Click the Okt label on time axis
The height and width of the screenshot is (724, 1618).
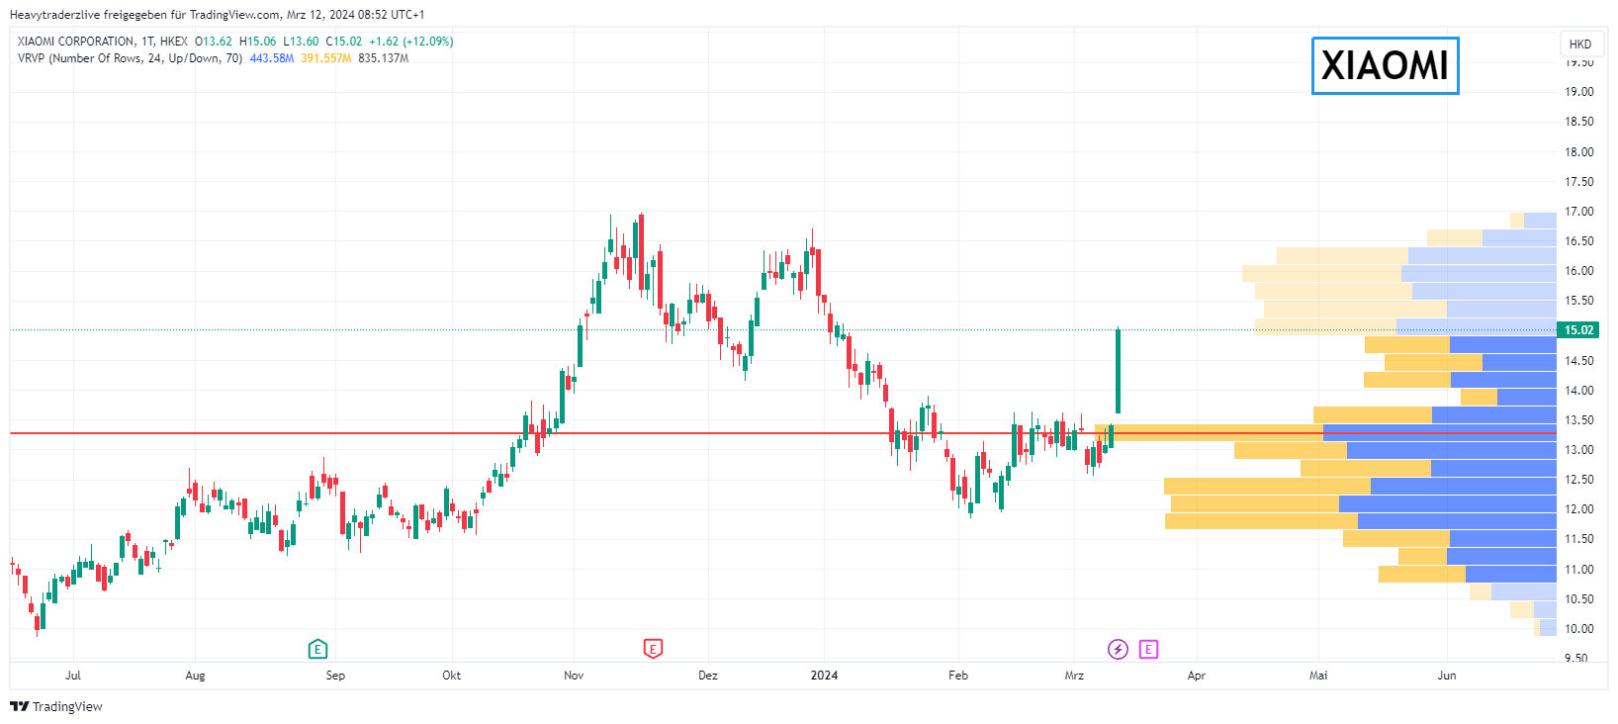click(451, 676)
